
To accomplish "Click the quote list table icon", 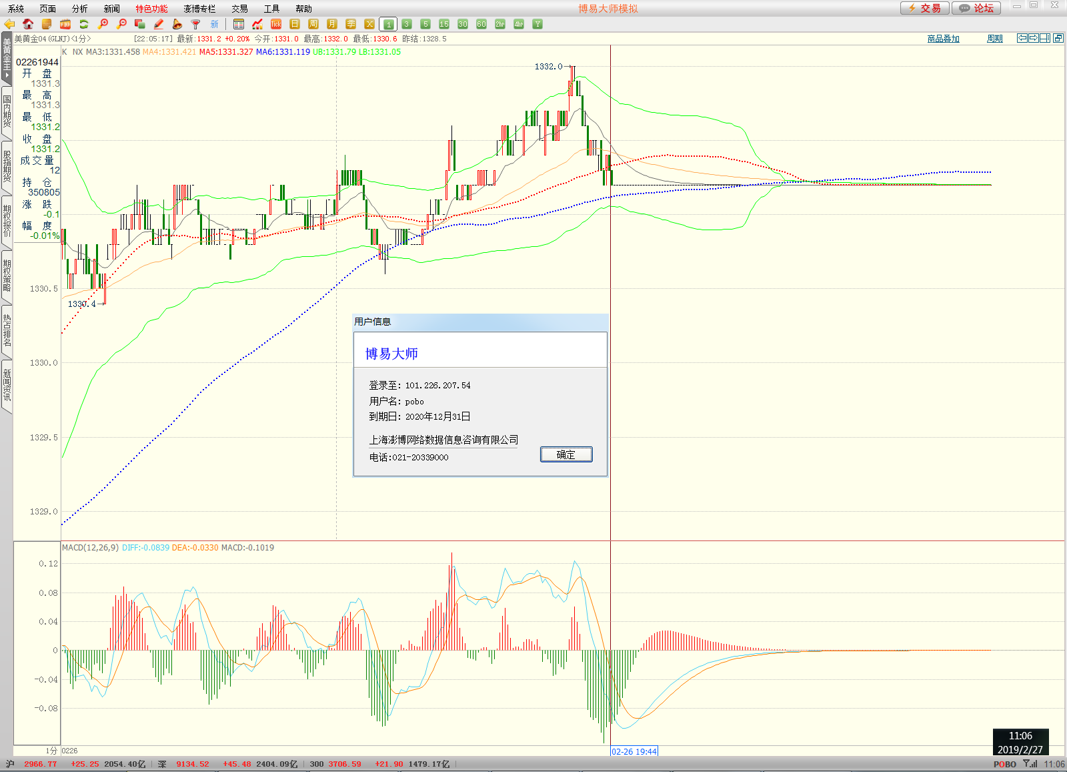I will pos(239,24).
